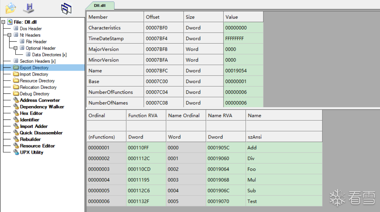Select File: Dll.dll tree root
This screenshot has height=212, width=380.
(x=25, y=22)
